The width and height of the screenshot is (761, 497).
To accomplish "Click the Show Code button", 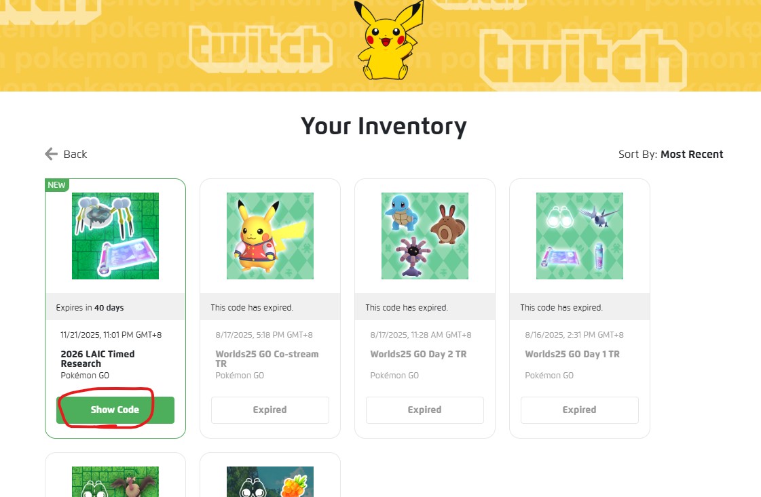I will coord(115,410).
